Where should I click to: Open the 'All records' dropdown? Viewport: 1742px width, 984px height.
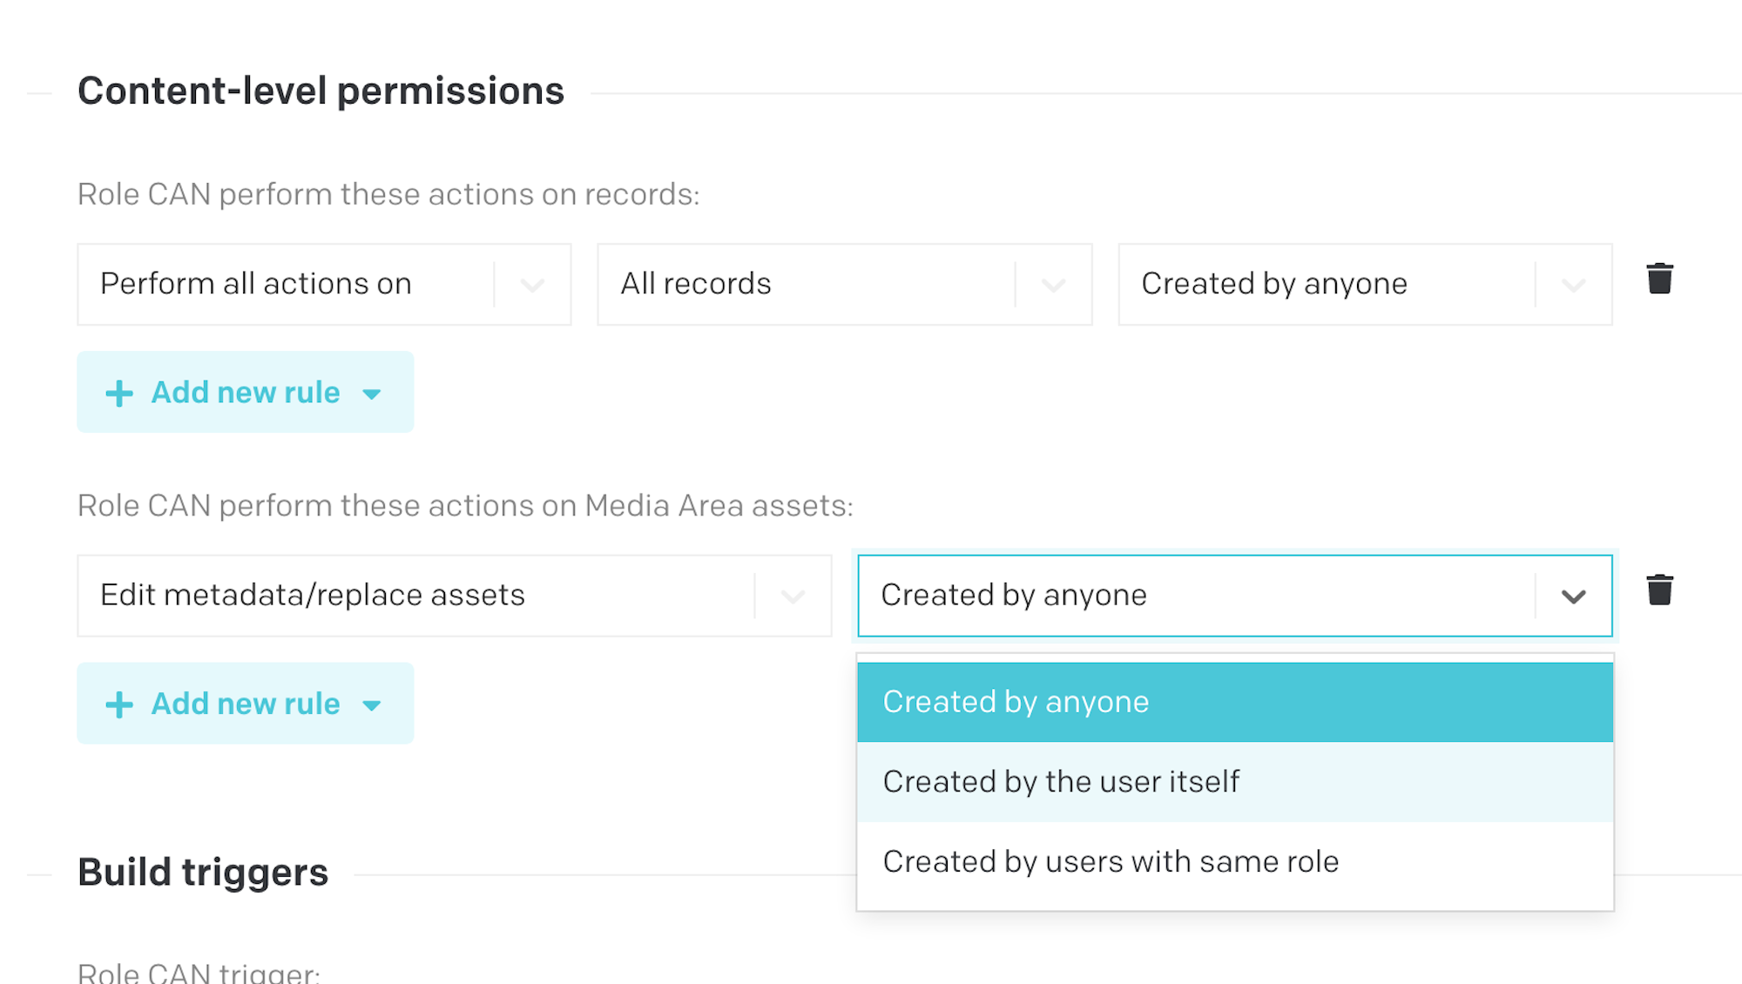click(x=844, y=284)
